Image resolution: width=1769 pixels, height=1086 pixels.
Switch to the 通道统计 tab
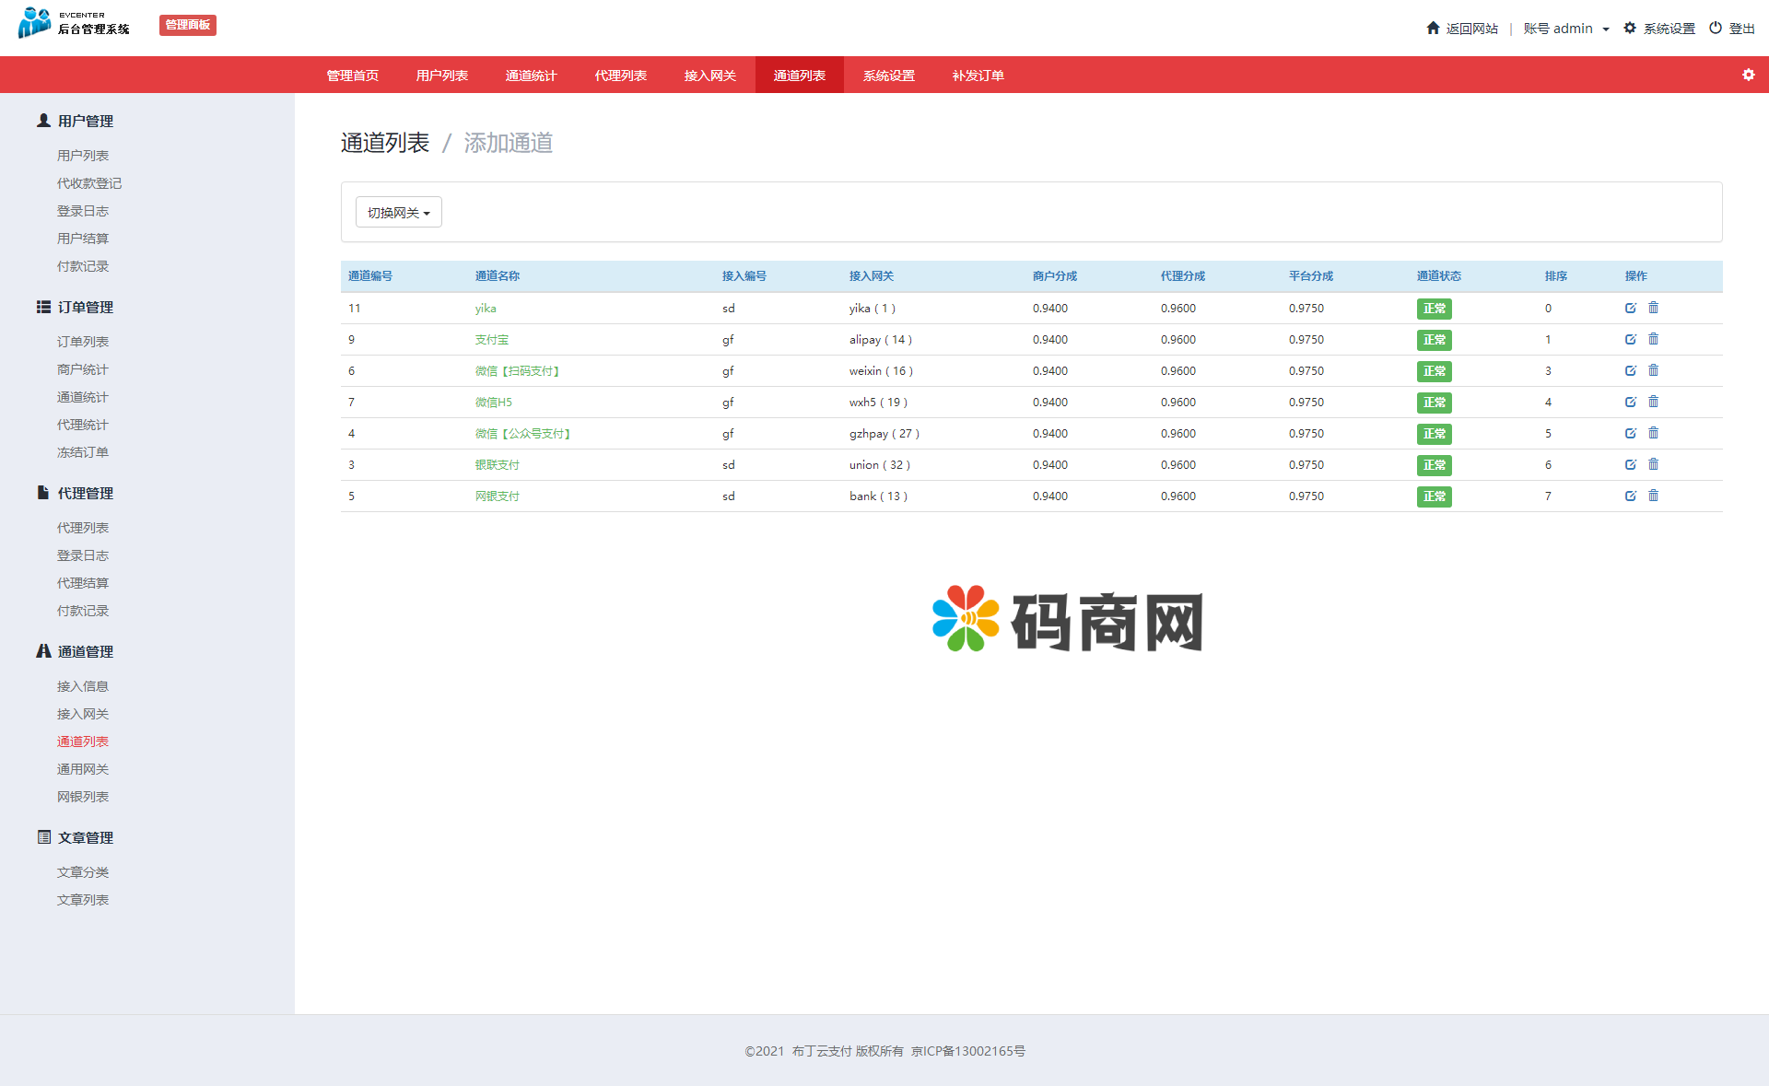530,75
